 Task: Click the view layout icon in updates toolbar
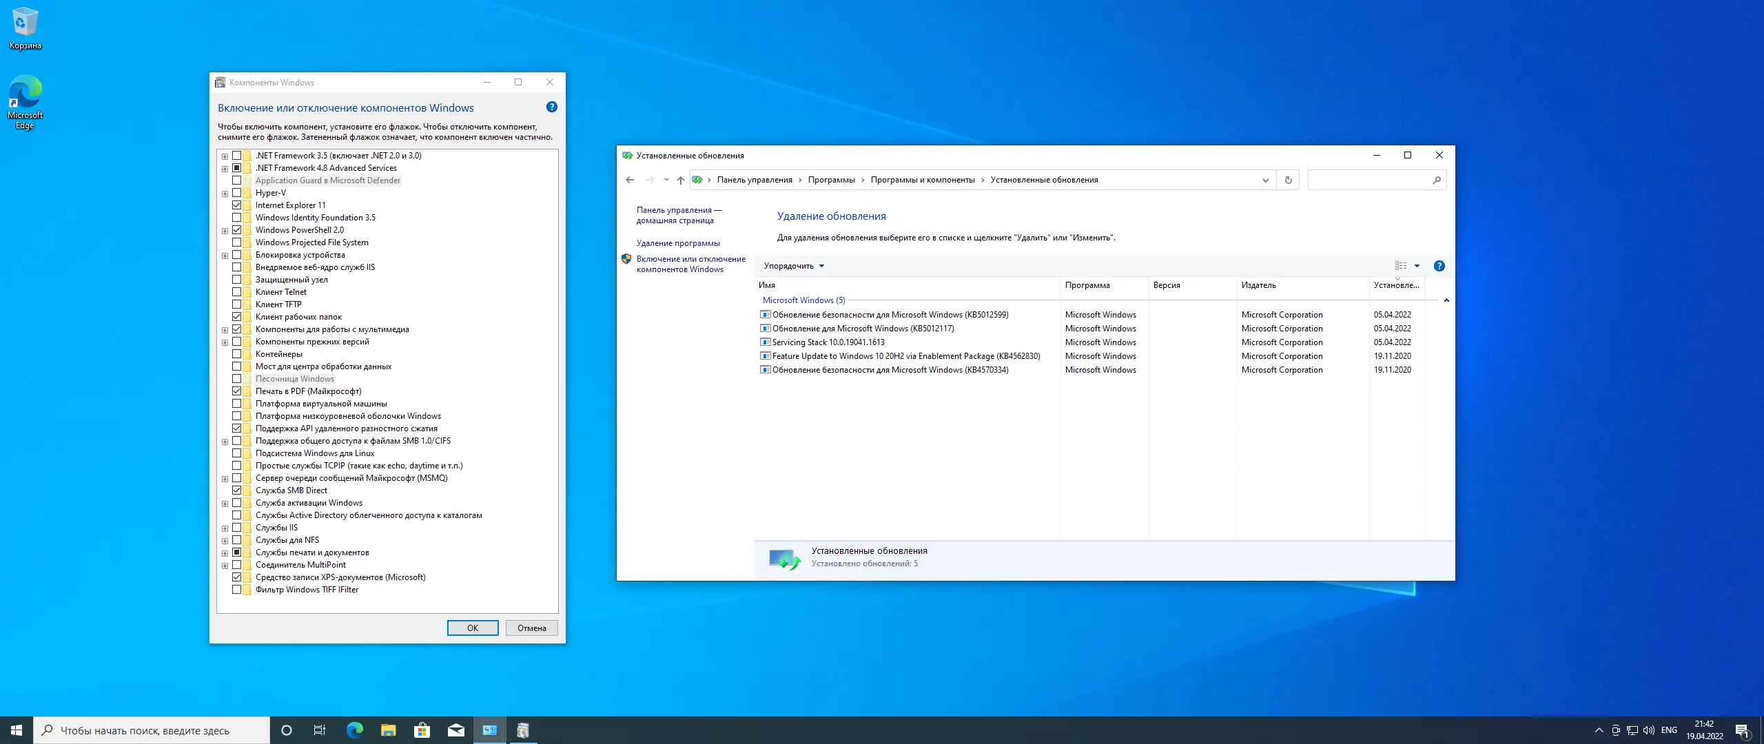[1400, 266]
